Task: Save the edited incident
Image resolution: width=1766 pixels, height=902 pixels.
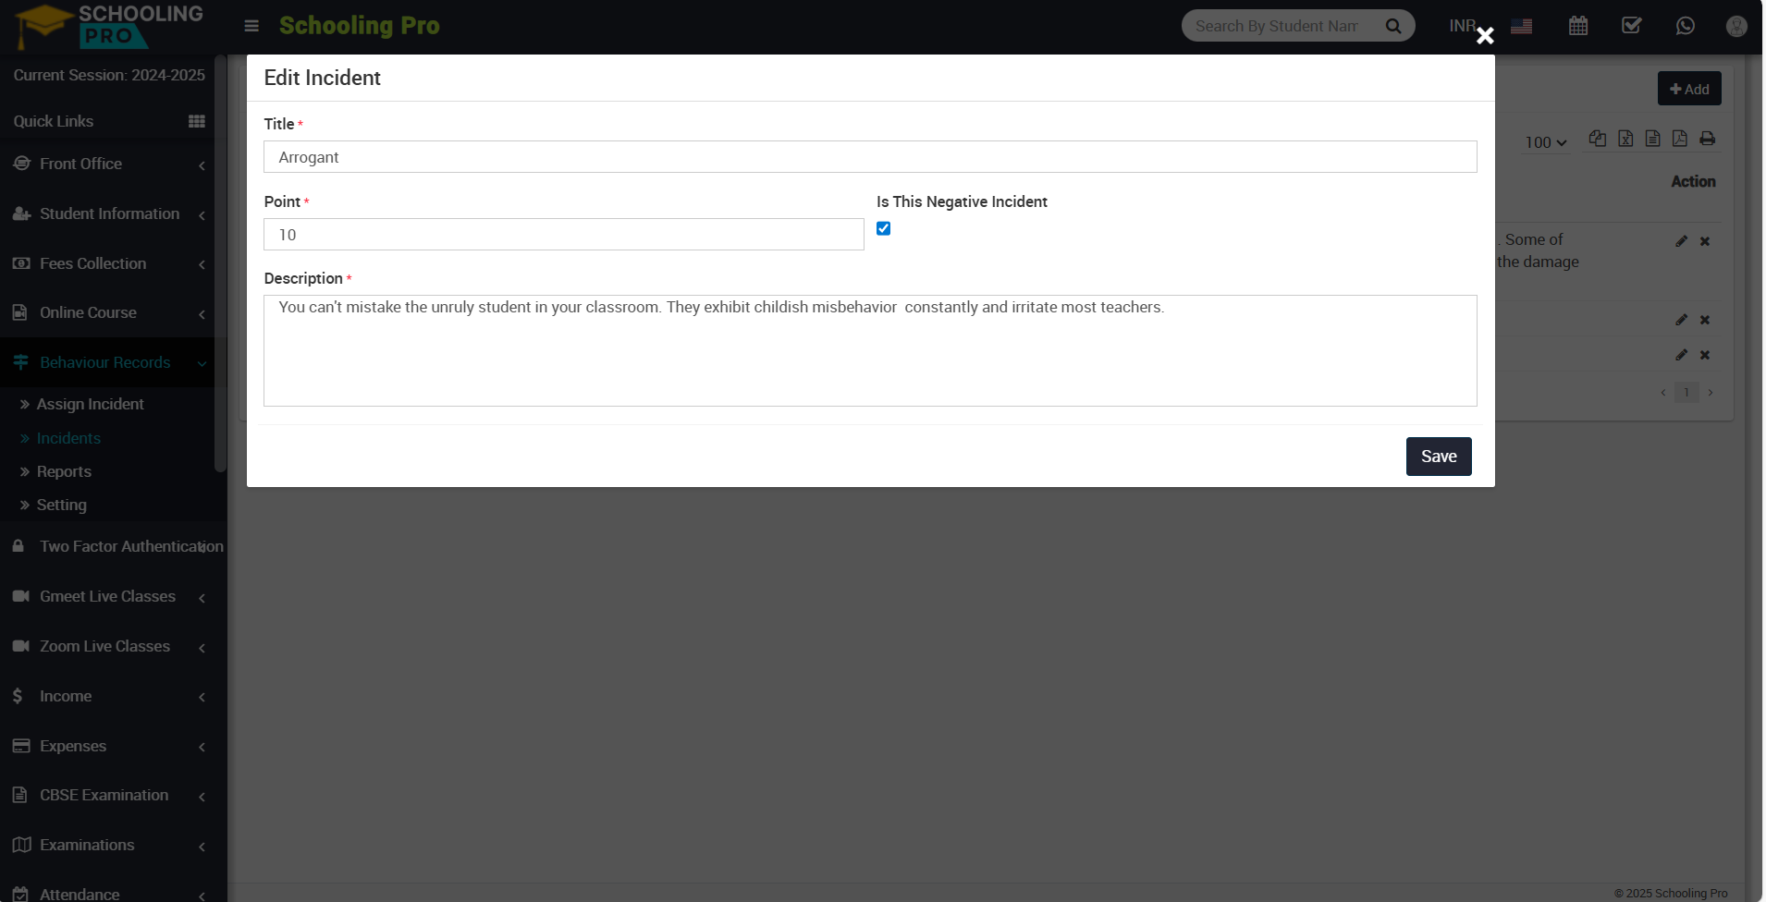Action: pyautogui.click(x=1439, y=457)
